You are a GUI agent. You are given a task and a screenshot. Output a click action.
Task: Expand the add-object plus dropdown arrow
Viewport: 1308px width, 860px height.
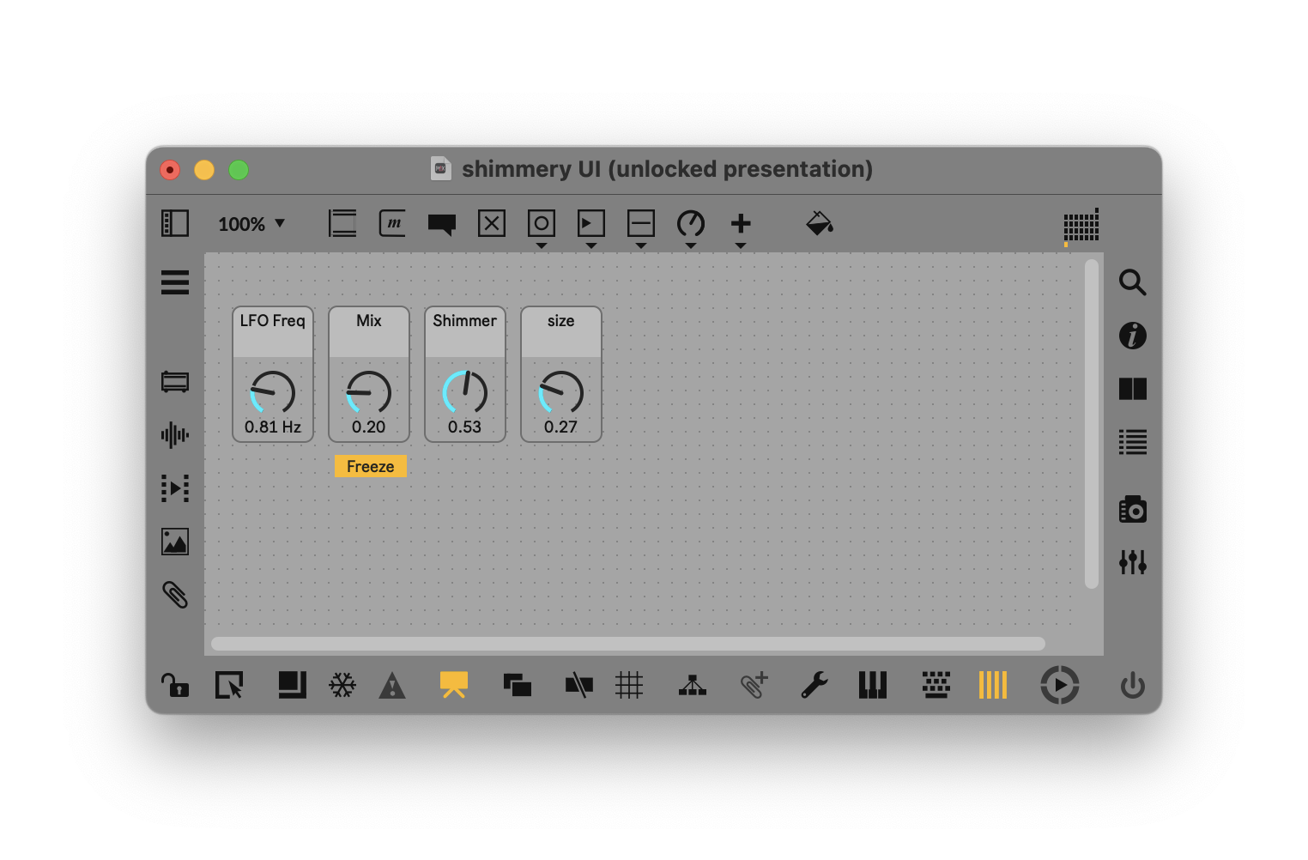(741, 246)
